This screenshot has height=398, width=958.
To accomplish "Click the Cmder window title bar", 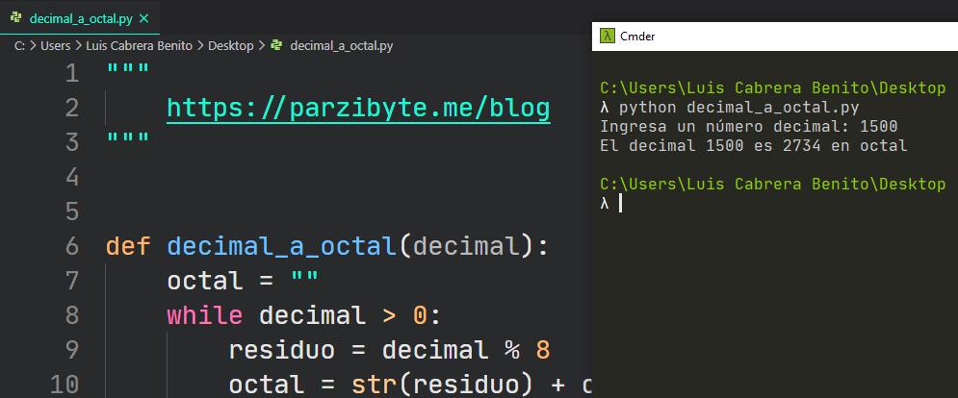I will [x=770, y=36].
